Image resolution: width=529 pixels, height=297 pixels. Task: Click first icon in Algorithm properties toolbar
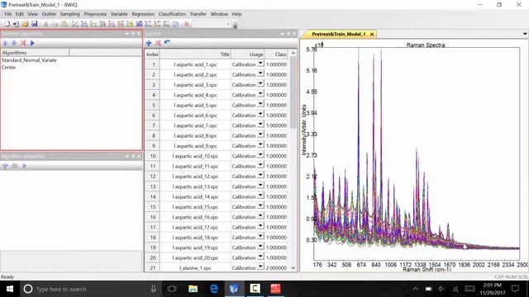click(5, 166)
